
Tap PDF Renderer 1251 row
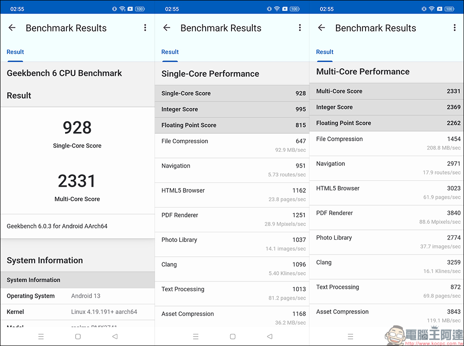[x=232, y=220]
